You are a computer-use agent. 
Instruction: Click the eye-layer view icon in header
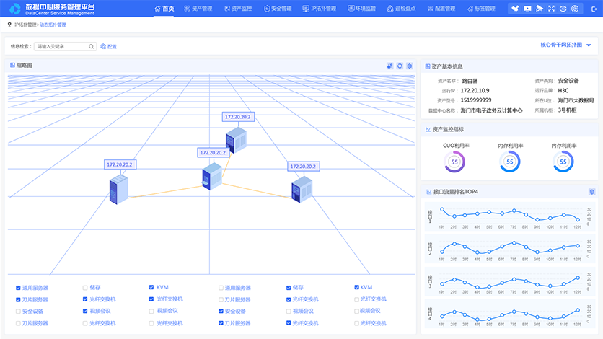[x=563, y=9]
